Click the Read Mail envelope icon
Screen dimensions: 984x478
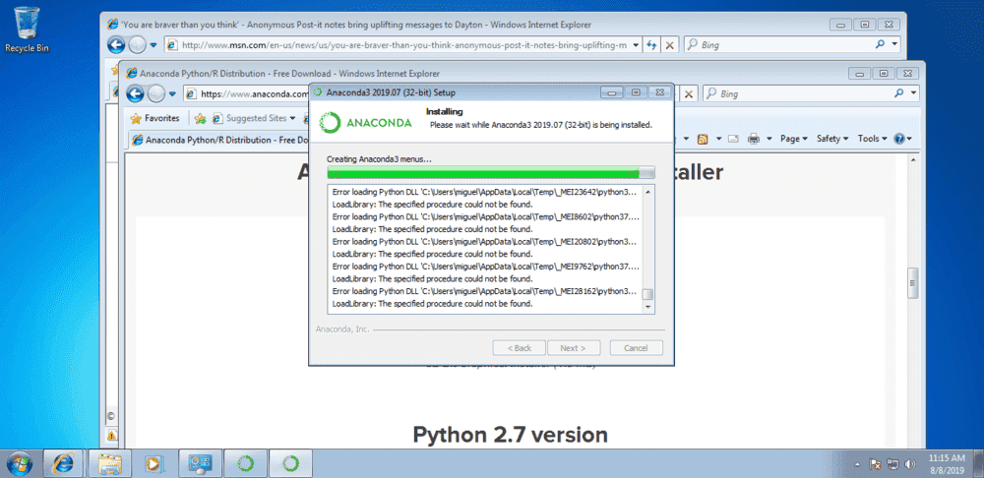[x=734, y=139]
